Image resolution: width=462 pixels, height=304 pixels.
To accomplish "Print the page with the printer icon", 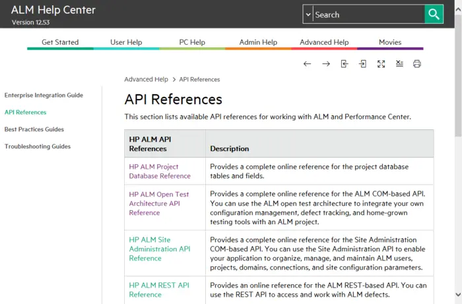I will tap(417, 64).
